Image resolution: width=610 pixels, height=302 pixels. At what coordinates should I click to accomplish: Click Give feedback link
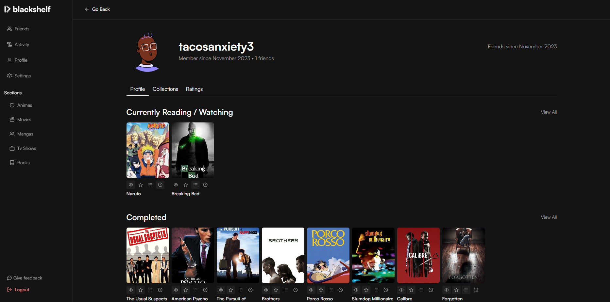[x=25, y=278]
